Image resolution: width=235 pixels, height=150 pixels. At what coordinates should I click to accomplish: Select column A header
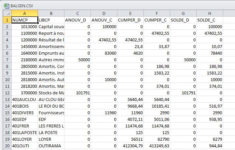click(24, 13)
